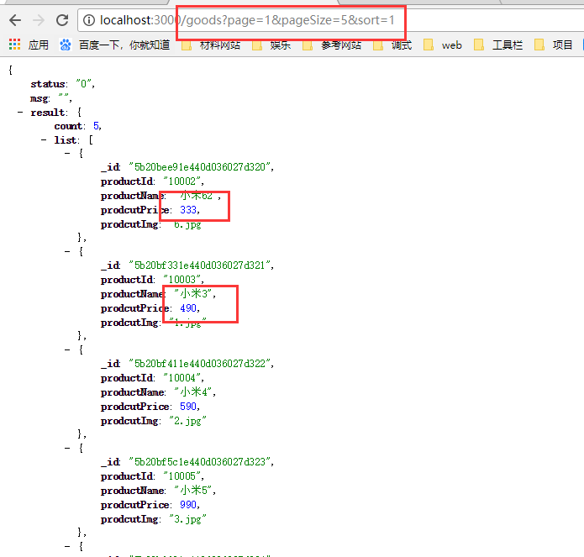This screenshot has height=557, width=584.
Task: Collapse the last partially shown list object
Action: coord(67,546)
